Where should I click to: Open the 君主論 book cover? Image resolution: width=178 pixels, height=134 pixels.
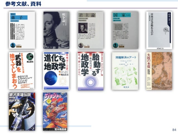pos(91,30)
